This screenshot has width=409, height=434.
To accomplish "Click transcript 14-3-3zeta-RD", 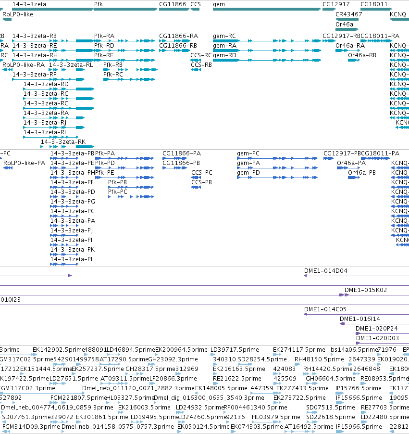I will tap(46, 84).
